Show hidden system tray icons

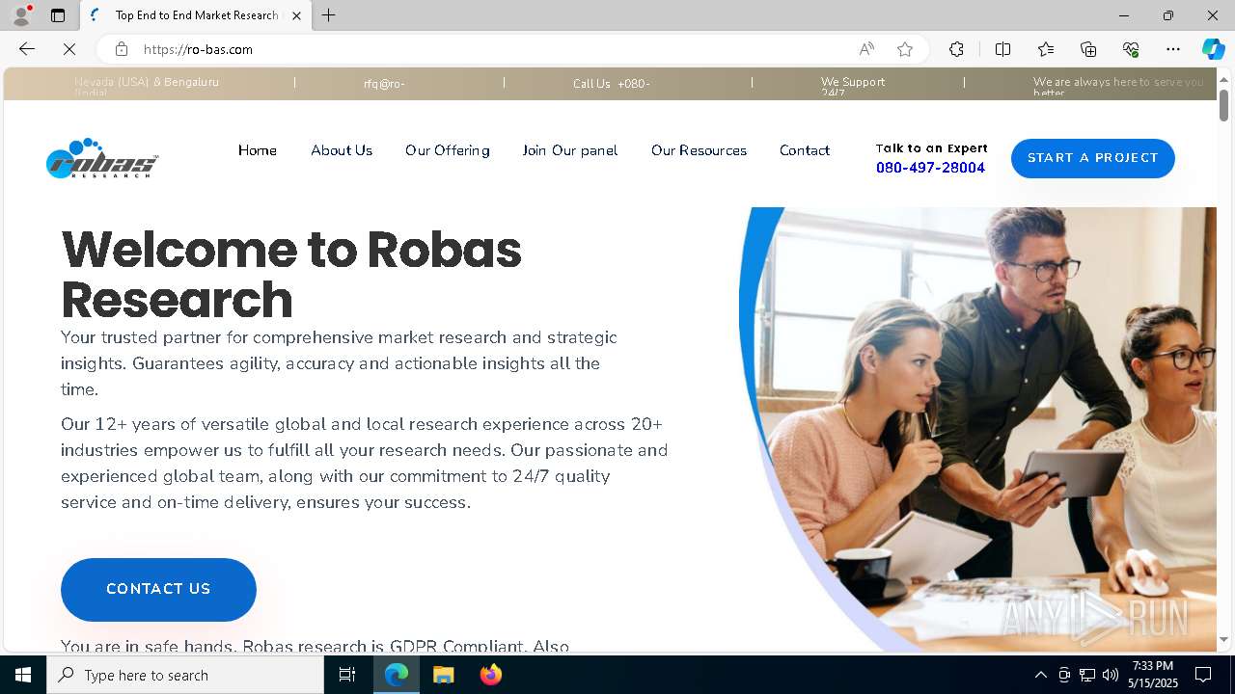pyautogui.click(x=1040, y=675)
